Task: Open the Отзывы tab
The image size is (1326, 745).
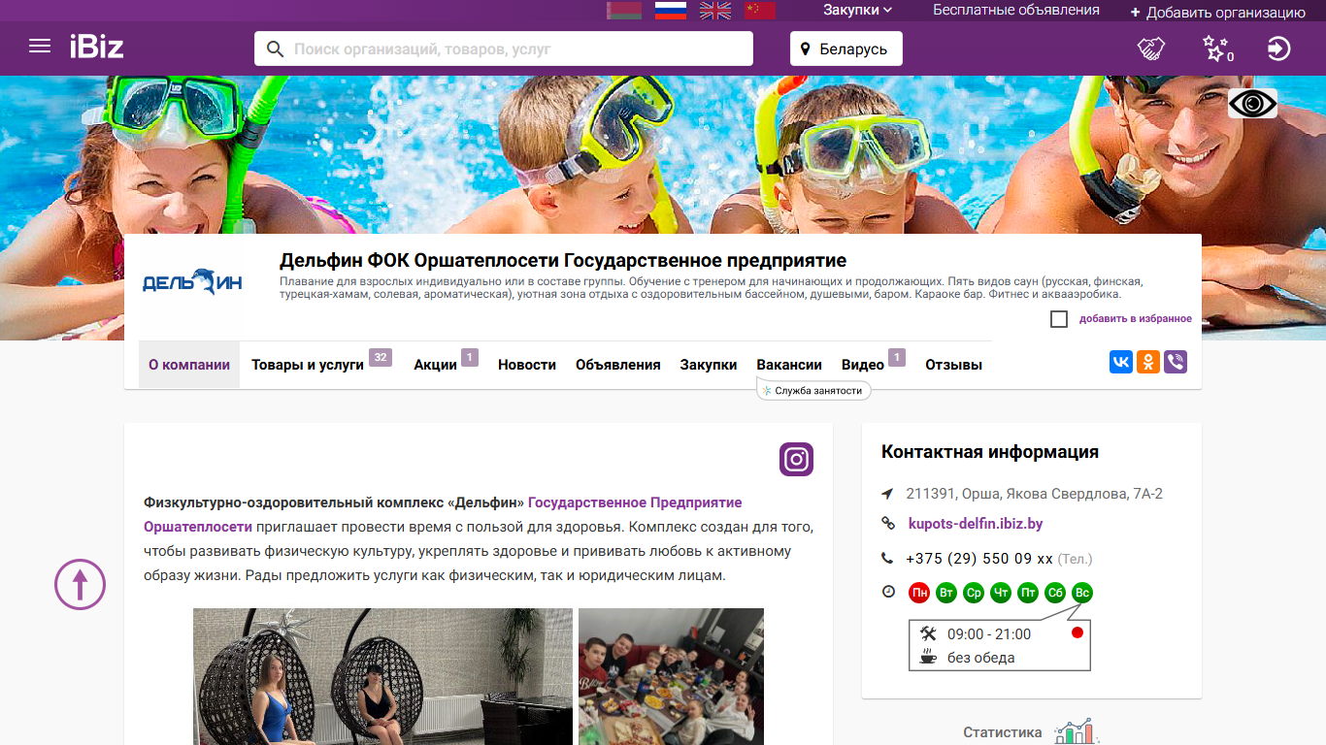Action: [953, 365]
